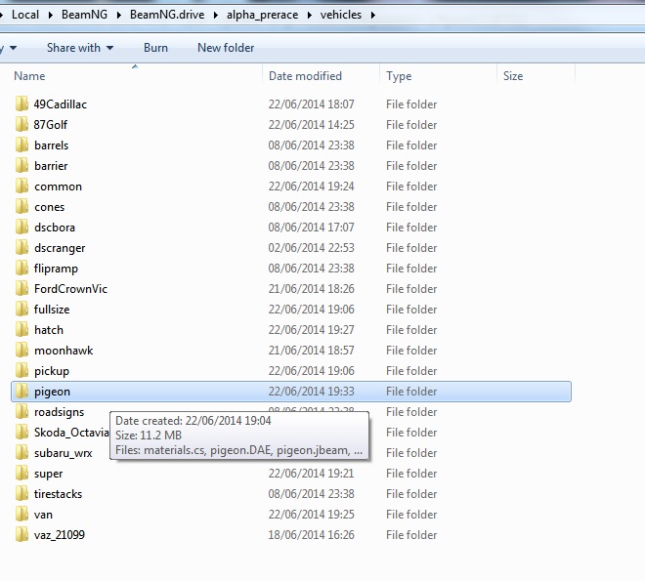Navigate to BeamNG.drive breadcrumb
Screen dimensions: 645x581
pos(167,15)
